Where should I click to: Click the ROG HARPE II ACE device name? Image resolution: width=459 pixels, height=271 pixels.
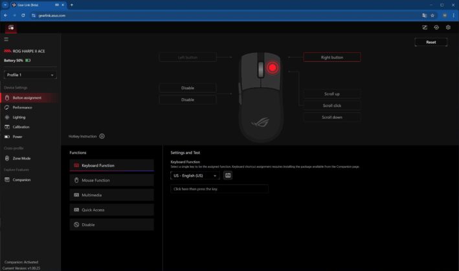(x=28, y=51)
